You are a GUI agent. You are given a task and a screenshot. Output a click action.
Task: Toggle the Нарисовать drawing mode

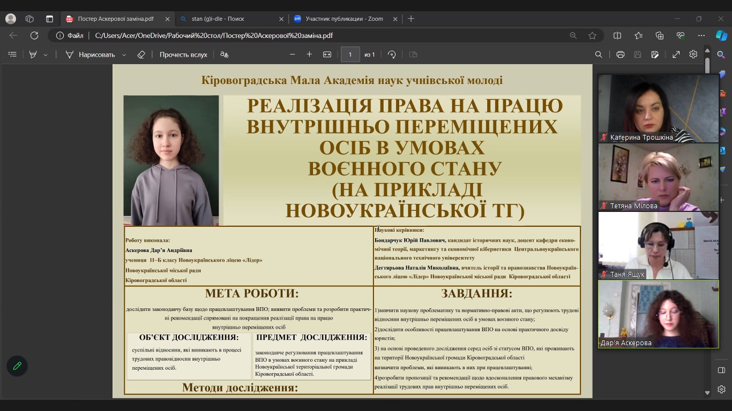[x=90, y=55]
